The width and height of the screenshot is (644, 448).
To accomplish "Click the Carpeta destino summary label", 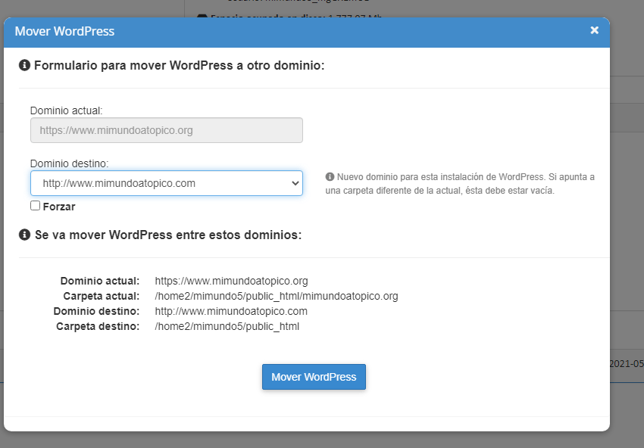I will click(x=98, y=327).
